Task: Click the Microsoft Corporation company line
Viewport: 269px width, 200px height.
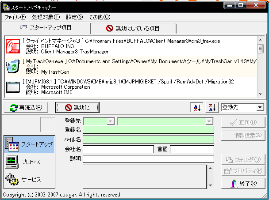Action: [58, 87]
